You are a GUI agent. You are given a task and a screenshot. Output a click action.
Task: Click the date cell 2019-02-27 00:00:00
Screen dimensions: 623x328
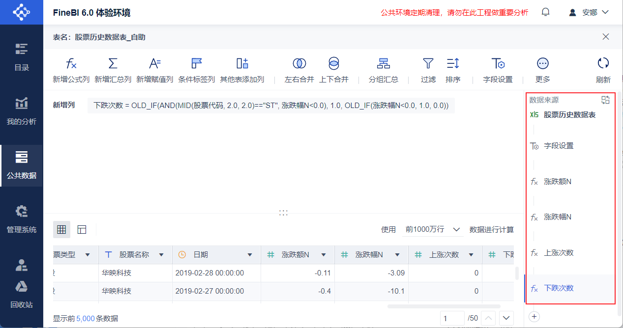coord(216,291)
